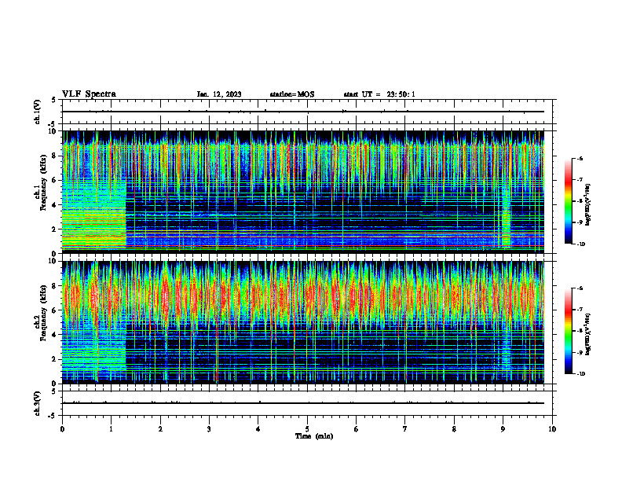The height and width of the screenshot is (481, 622).
Task: Click the ch.2 spectrogram color bar
Action: (x=568, y=331)
